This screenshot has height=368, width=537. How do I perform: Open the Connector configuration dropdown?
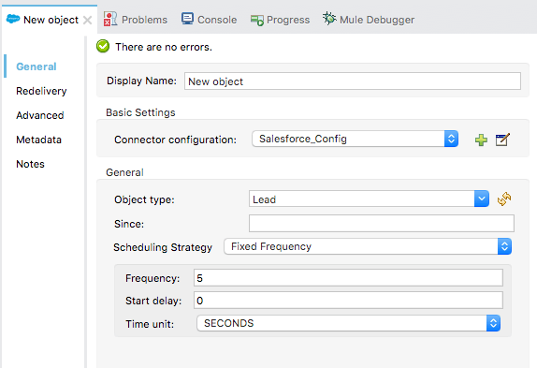[355, 139]
